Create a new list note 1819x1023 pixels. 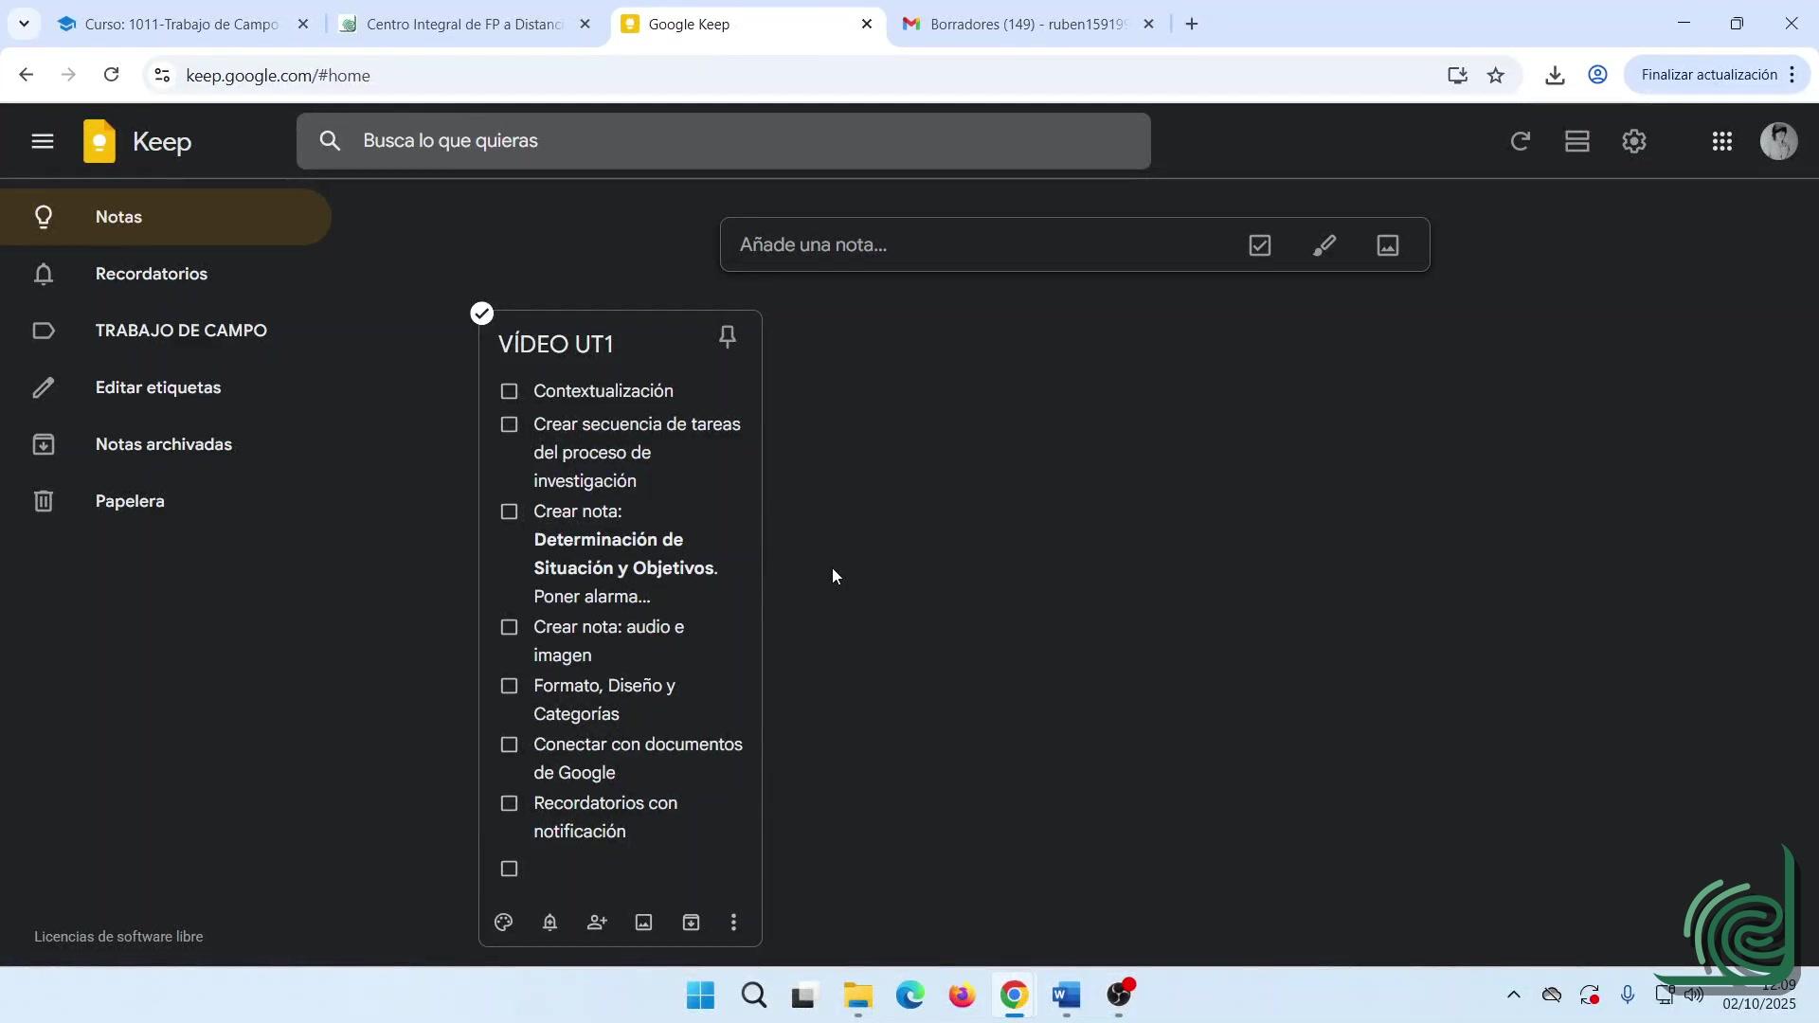pos(1259,245)
